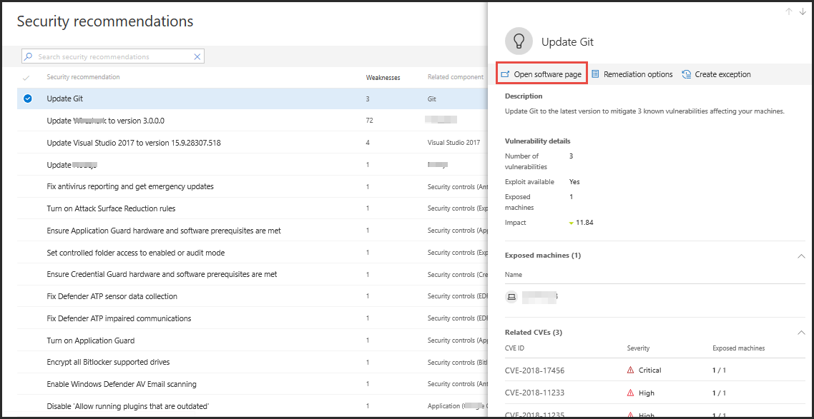814x419 pixels.
Task: Sort by the Security recommendation column header
Action: point(83,77)
